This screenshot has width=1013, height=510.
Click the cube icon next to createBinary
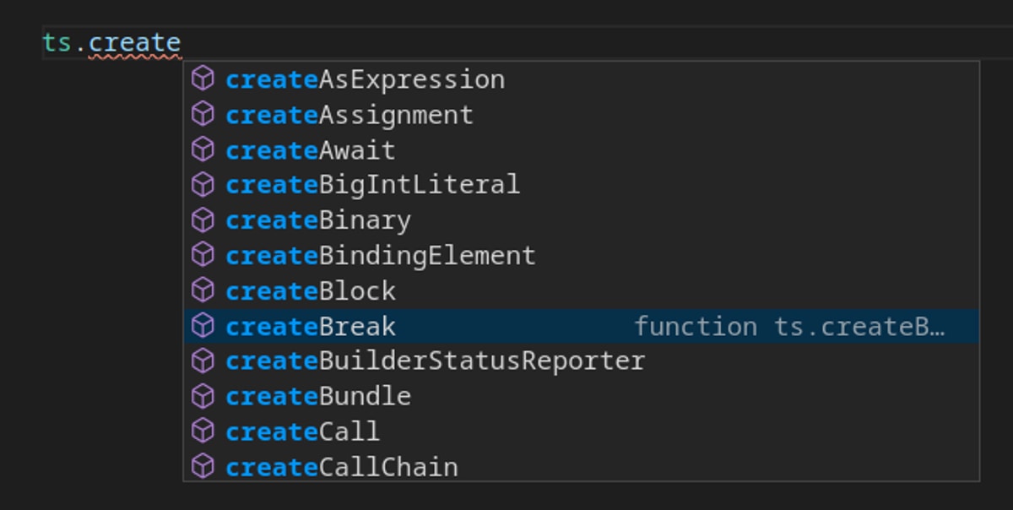[203, 220]
